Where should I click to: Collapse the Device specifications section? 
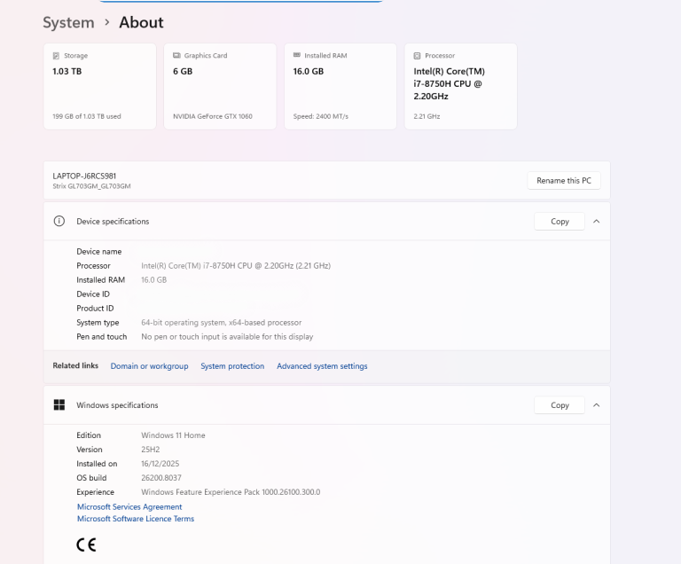point(596,221)
